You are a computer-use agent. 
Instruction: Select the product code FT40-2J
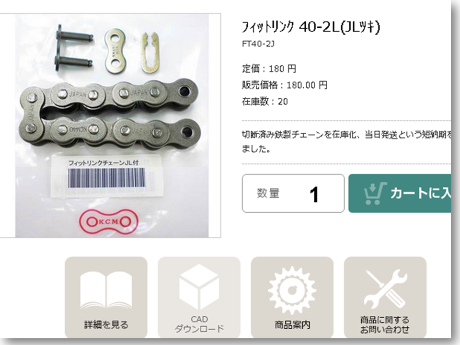[x=258, y=44]
